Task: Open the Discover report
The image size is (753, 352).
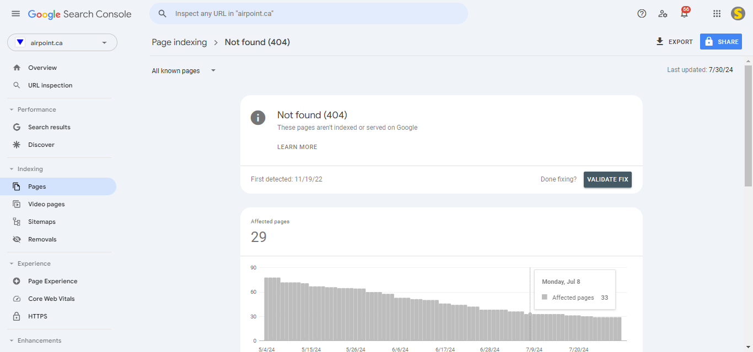Action: 58,145
